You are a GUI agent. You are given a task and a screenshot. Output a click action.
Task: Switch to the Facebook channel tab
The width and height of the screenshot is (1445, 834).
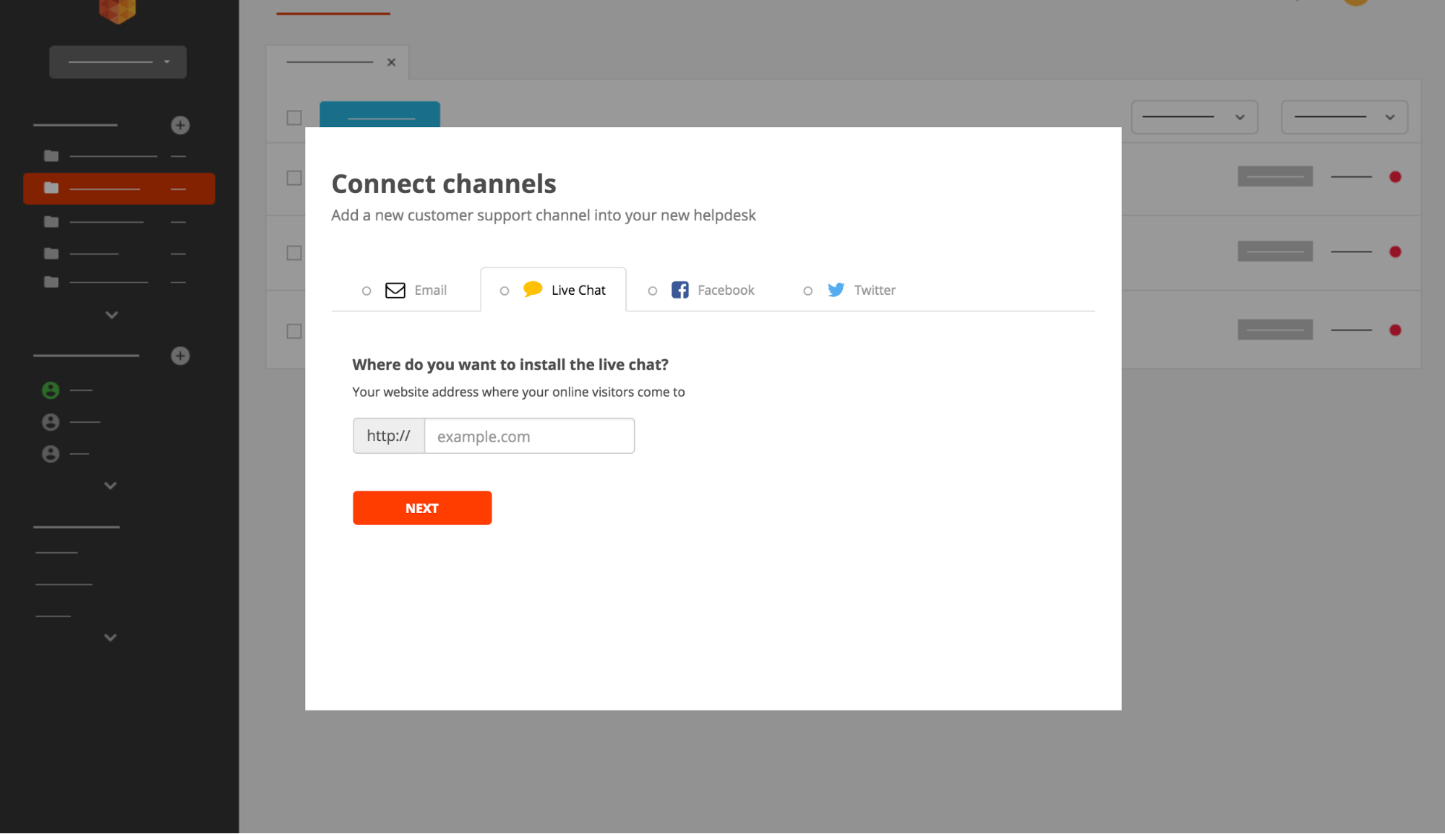point(701,290)
